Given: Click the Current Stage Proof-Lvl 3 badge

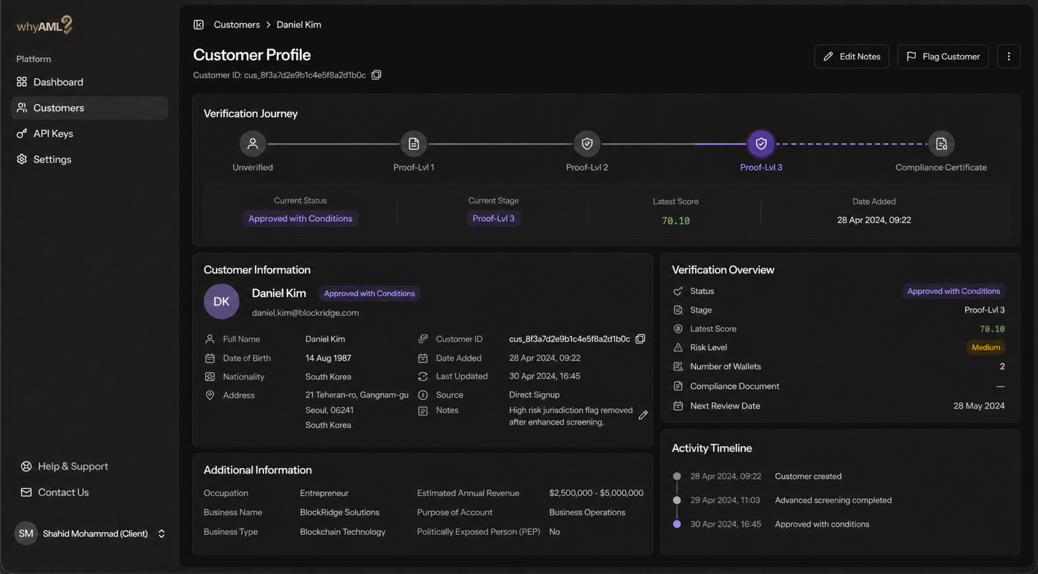Looking at the screenshot, I should coord(493,218).
